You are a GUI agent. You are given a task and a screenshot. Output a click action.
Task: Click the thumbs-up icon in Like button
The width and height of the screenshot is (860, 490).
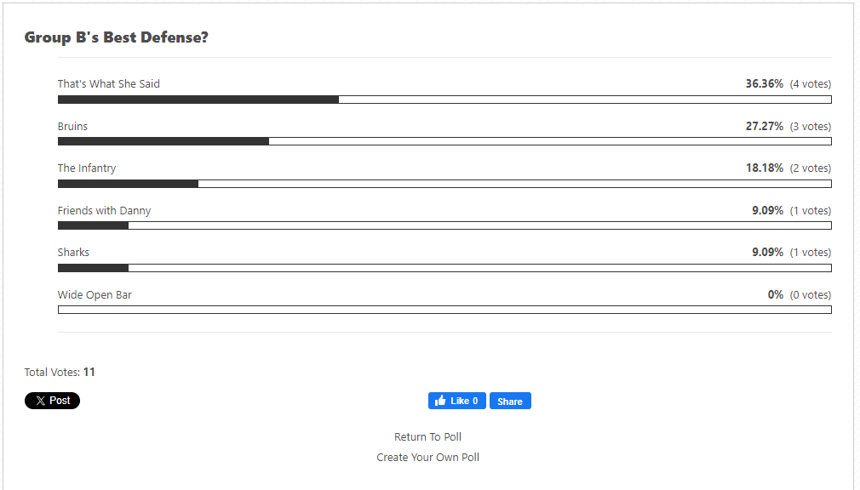[440, 401]
